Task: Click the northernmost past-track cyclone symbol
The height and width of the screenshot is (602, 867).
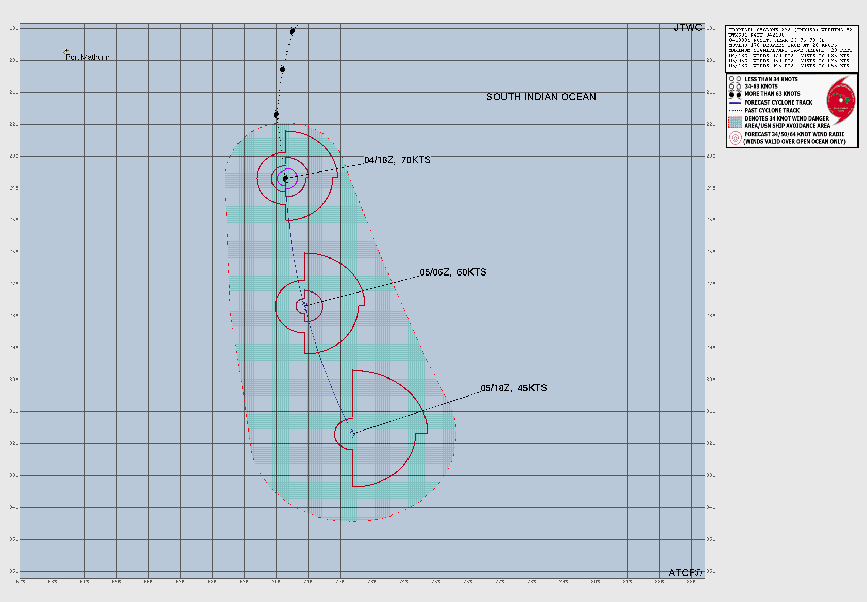Action: (292, 31)
